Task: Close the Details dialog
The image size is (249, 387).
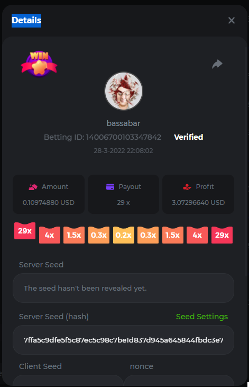Action: coord(231,21)
